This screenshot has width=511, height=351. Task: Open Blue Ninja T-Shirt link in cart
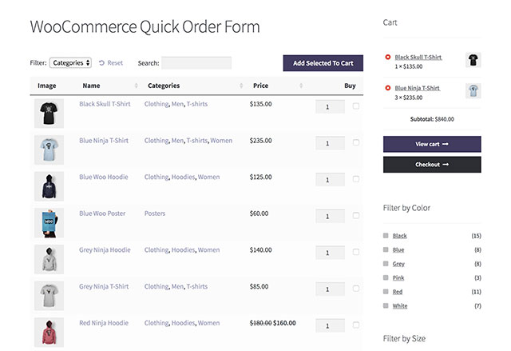click(417, 88)
